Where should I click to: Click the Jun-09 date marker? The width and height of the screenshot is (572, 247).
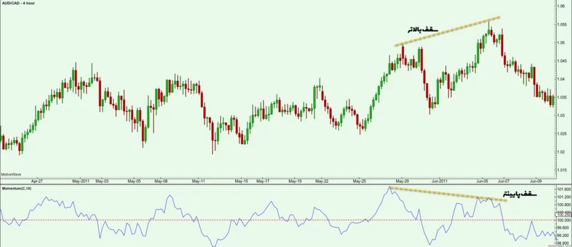(x=536, y=182)
